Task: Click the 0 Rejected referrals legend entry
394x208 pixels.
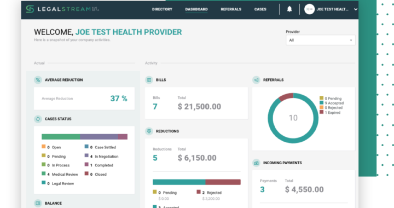Action: 331,107
